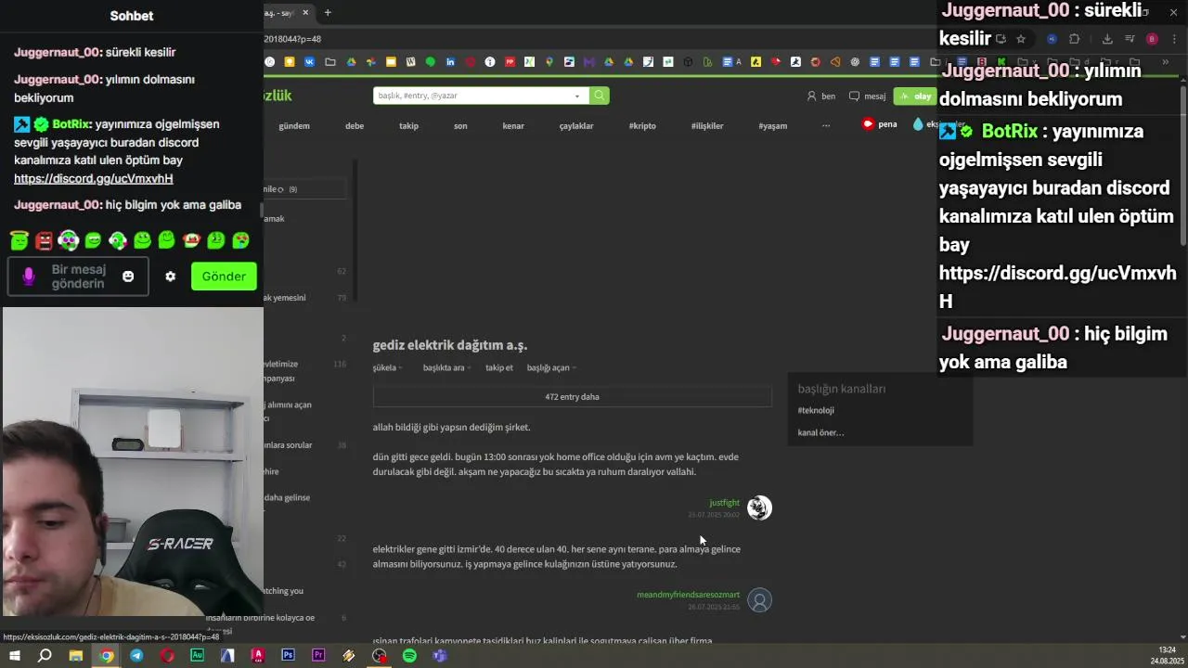Click the OBS Studio taskbar icon
Viewport: 1188px width, 668px height.
379,656
